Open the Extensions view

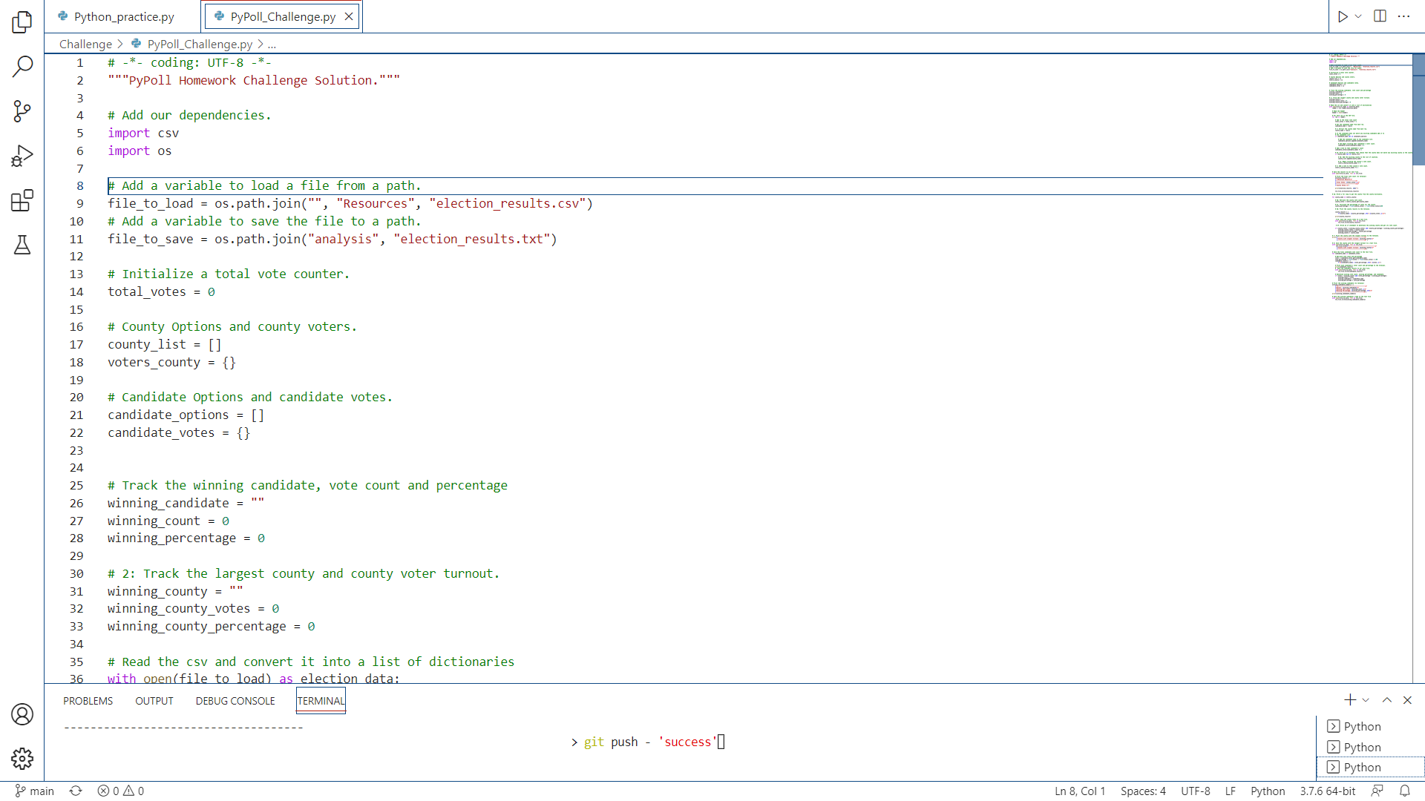(22, 200)
